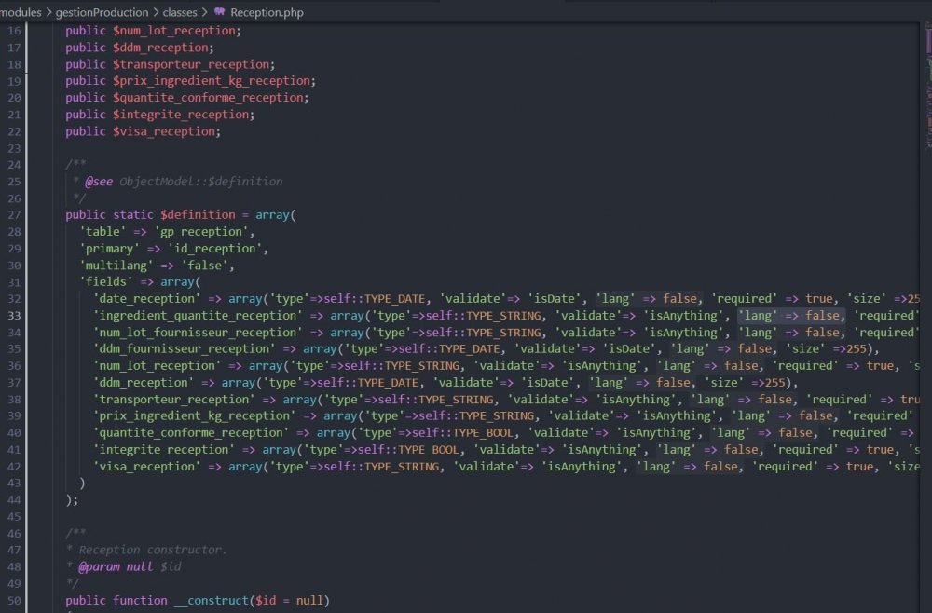The width and height of the screenshot is (932, 613).
Task: Click the 'fields' array key
Action: [x=106, y=282]
